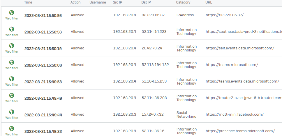Click Web filter icon for presence.teams row
This screenshot has height=136, width=282.
tap(12, 128)
